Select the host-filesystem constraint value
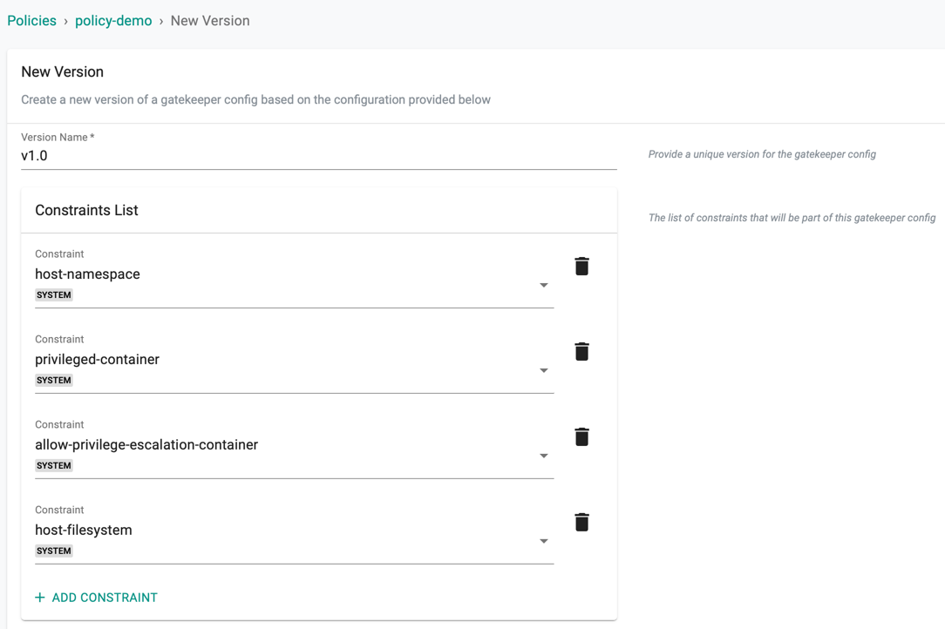 (83, 531)
